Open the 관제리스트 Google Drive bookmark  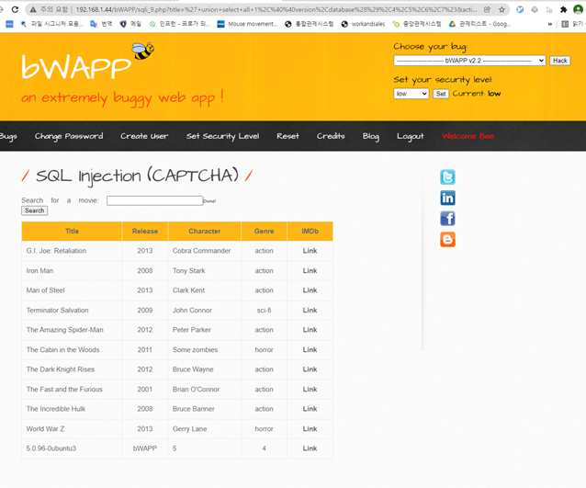[479, 24]
